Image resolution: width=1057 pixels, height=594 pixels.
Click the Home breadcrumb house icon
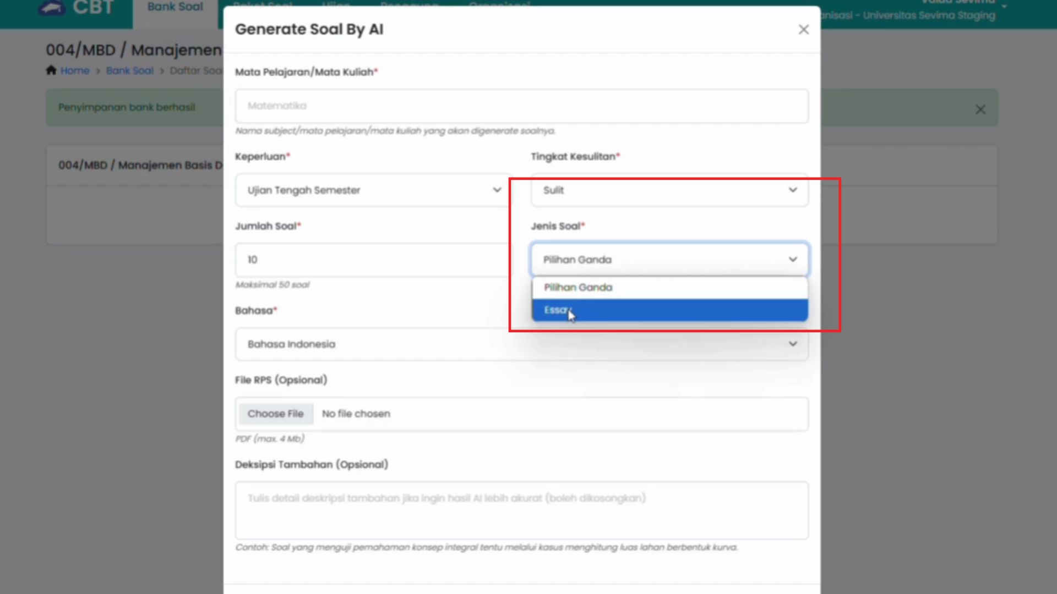pyautogui.click(x=51, y=70)
